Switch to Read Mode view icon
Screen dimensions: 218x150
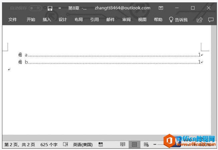click(122, 144)
